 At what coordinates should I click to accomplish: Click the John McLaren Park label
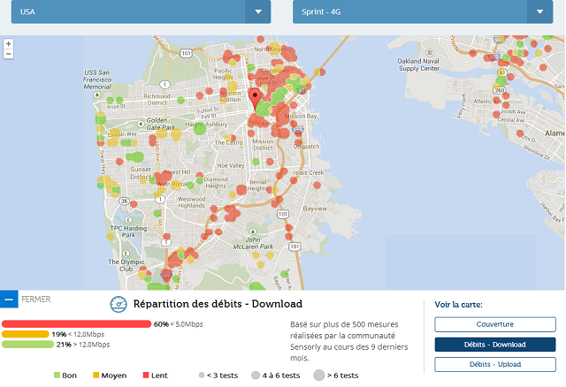tap(253, 243)
